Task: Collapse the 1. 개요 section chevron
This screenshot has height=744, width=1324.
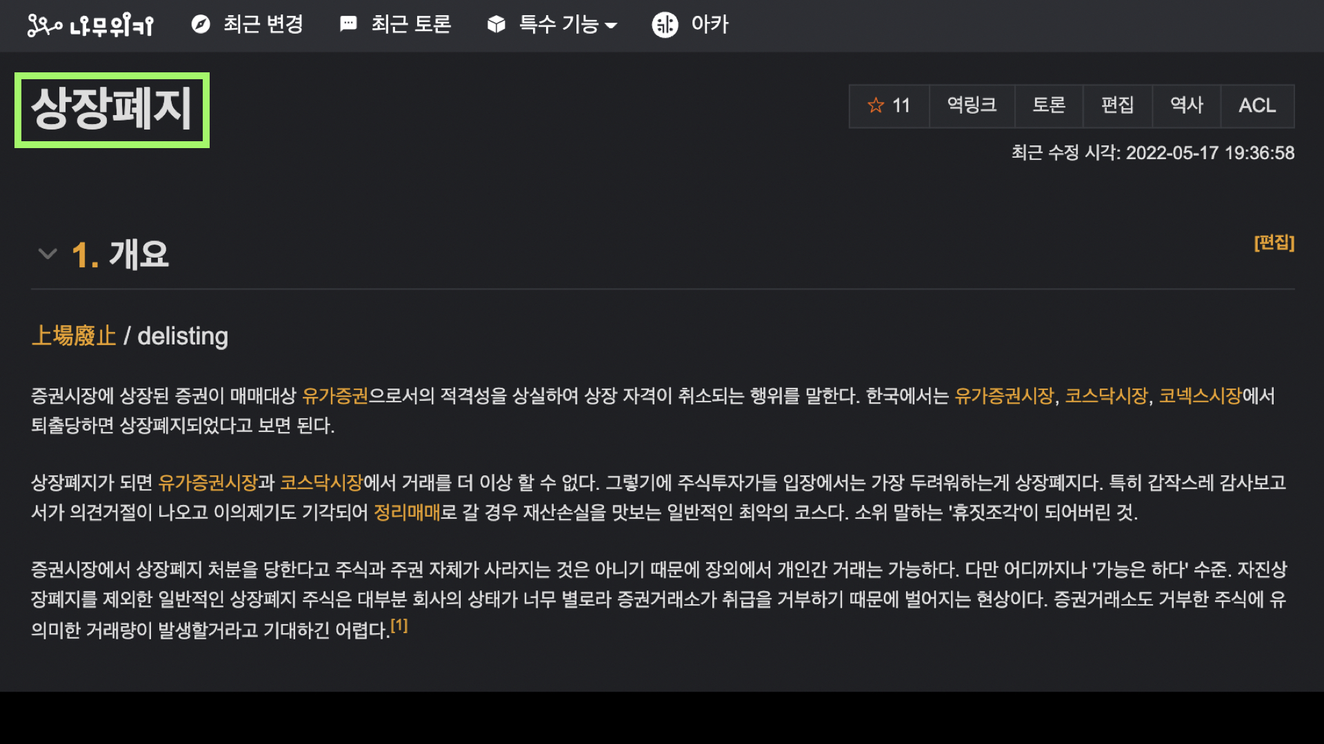Action: 48,254
